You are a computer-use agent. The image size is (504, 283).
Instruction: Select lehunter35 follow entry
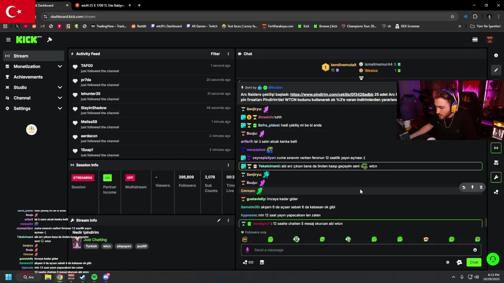pyautogui.click(x=152, y=96)
